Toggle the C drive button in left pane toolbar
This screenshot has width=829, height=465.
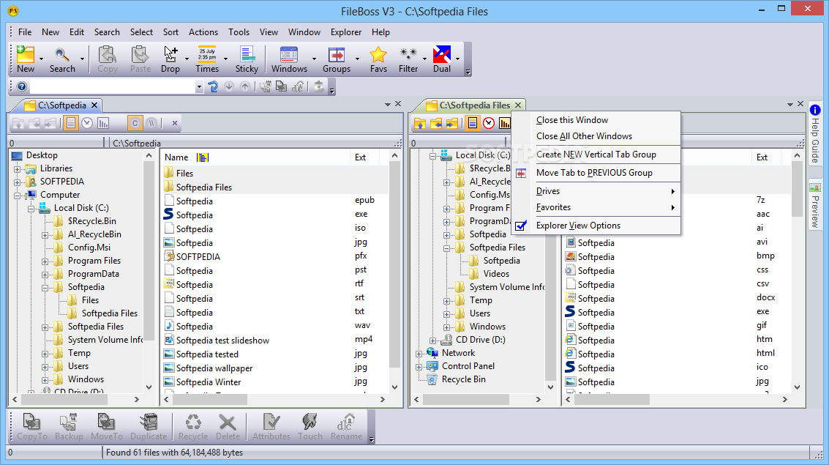pyautogui.click(x=135, y=123)
